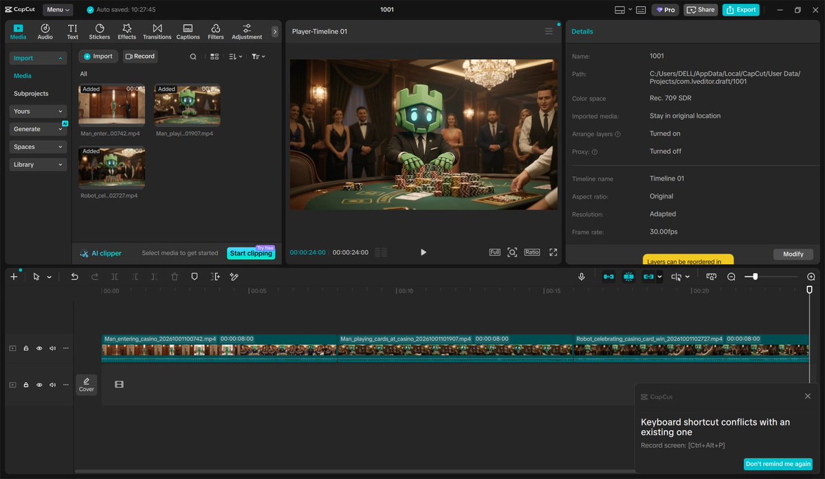This screenshot has width=825, height=479.
Task: Zoom out the timeline with the minus magnifier
Action: click(x=731, y=276)
